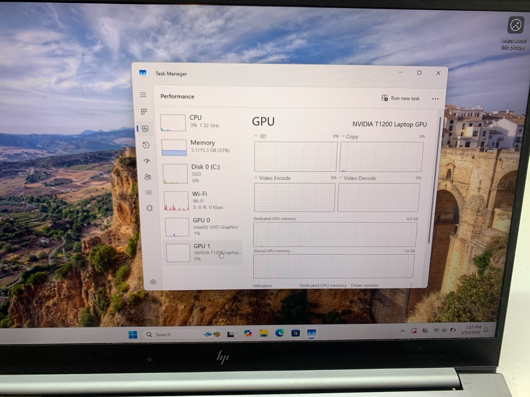Select GPU 1 NVIDIA T1200 entry

(x=203, y=253)
